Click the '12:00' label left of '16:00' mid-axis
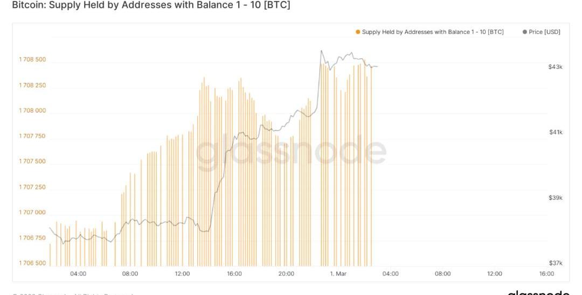The image size is (582, 295). pos(182,274)
